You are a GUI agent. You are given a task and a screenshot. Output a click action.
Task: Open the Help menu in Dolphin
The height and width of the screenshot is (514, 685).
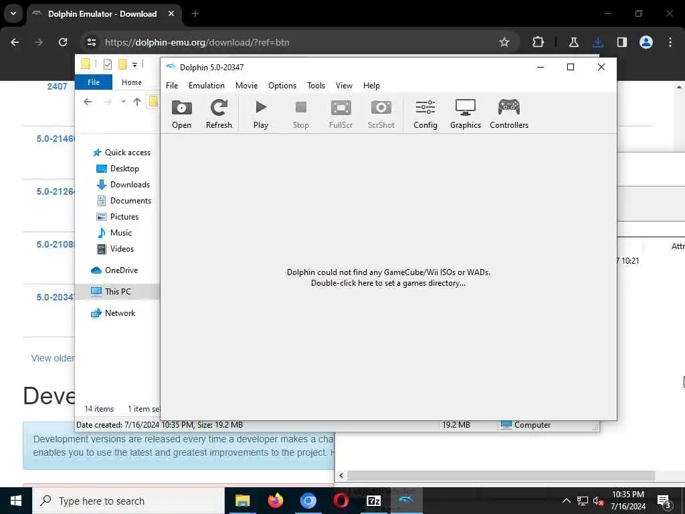click(371, 86)
